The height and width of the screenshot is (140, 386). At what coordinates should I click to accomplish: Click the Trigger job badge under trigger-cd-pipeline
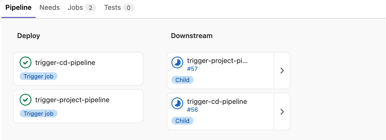[x=38, y=76]
